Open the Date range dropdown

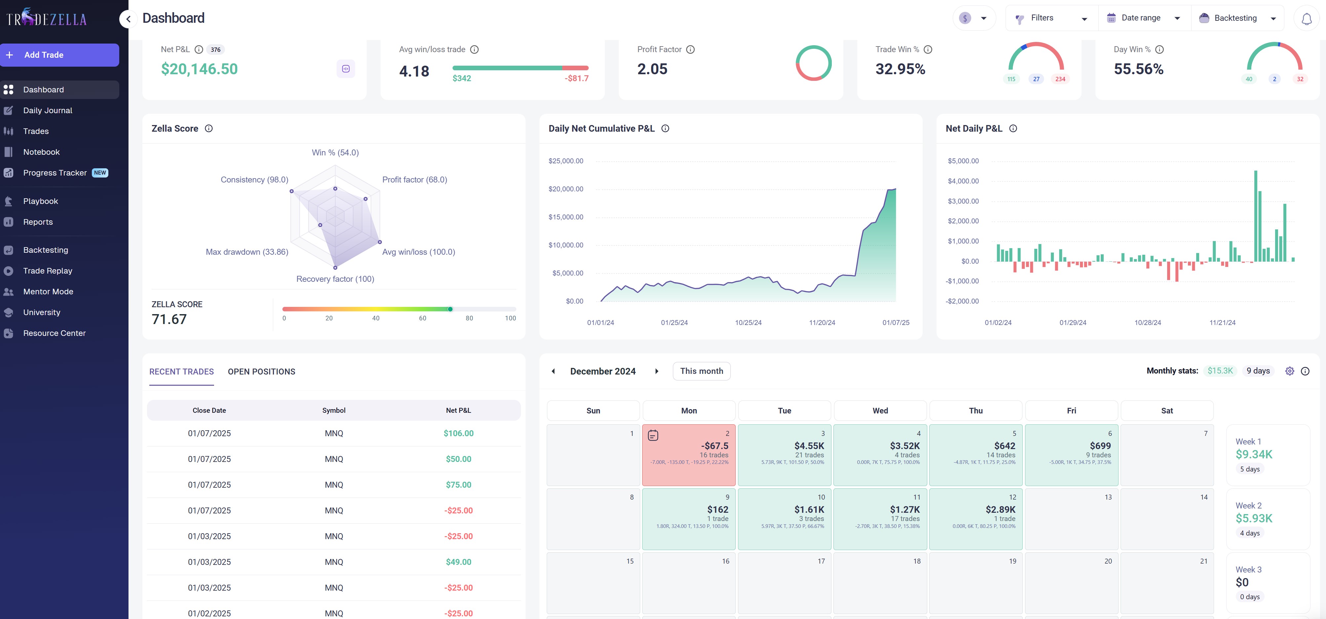tap(1143, 18)
